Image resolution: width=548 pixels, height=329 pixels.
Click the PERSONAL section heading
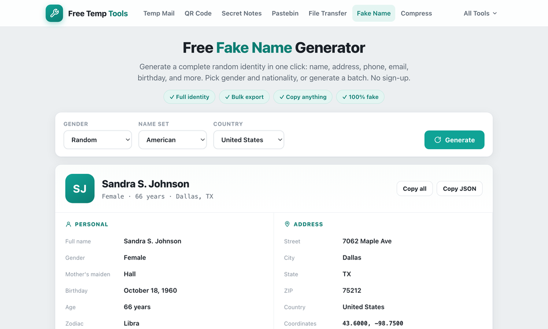(92, 224)
